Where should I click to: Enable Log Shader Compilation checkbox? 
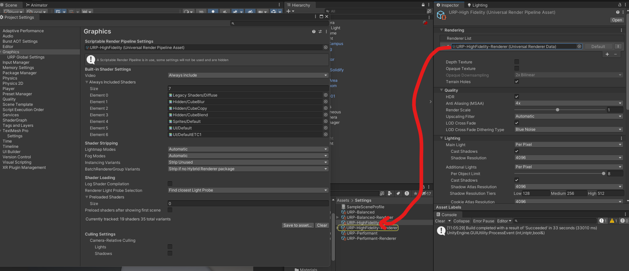tap(170, 184)
